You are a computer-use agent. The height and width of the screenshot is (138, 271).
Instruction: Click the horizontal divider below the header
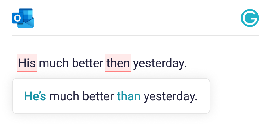click(135, 36)
